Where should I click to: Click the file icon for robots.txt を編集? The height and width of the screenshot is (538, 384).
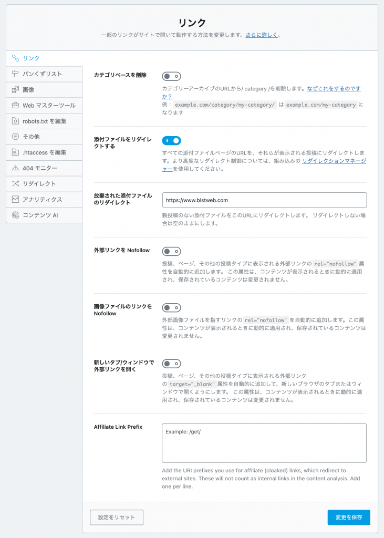coord(15,121)
